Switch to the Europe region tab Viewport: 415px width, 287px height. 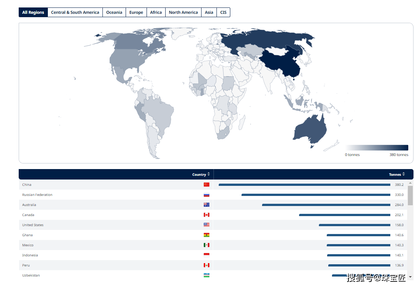pos(136,12)
